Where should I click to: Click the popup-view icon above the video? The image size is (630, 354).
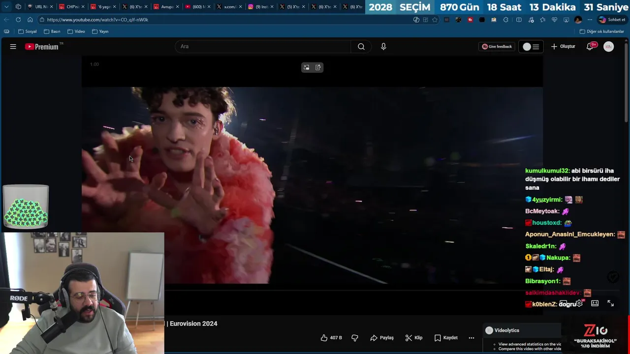click(307, 67)
